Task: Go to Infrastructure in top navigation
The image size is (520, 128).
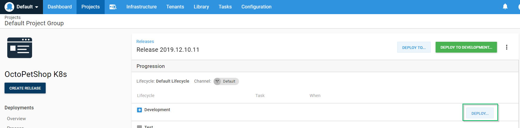Action: click(141, 7)
